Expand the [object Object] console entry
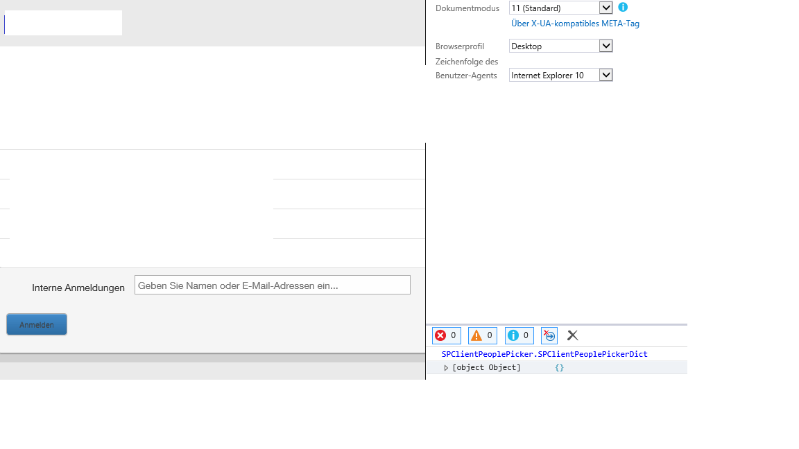799x449 pixels. (446, 367)
